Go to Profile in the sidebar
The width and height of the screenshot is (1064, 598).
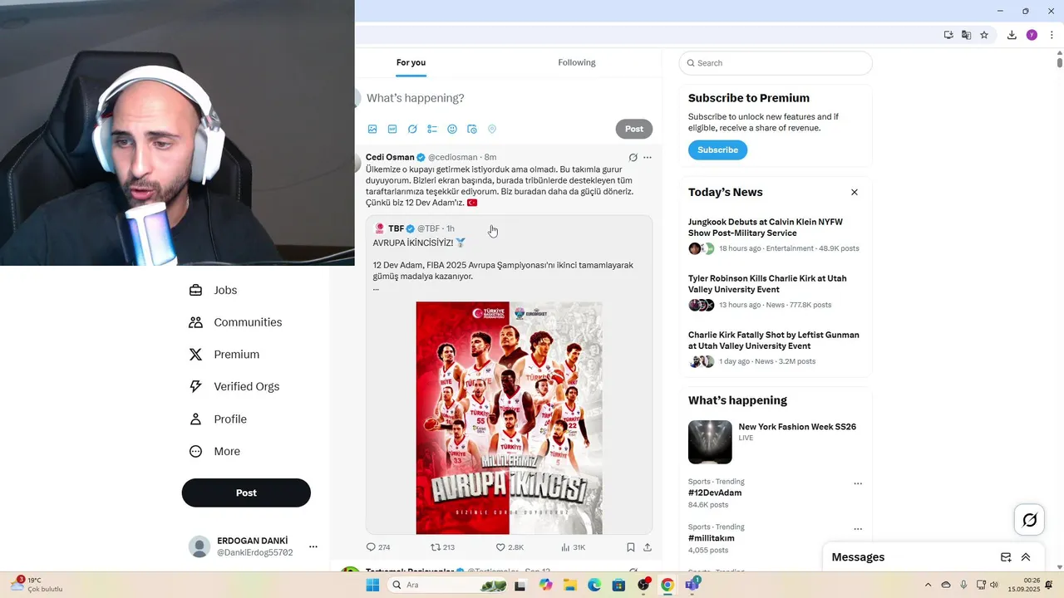pyautogui.click(x=218, y=419)
